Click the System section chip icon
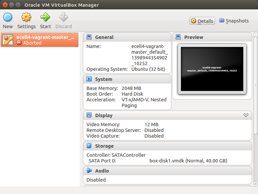This screenshot has height=194, width=258. [89, 79]
